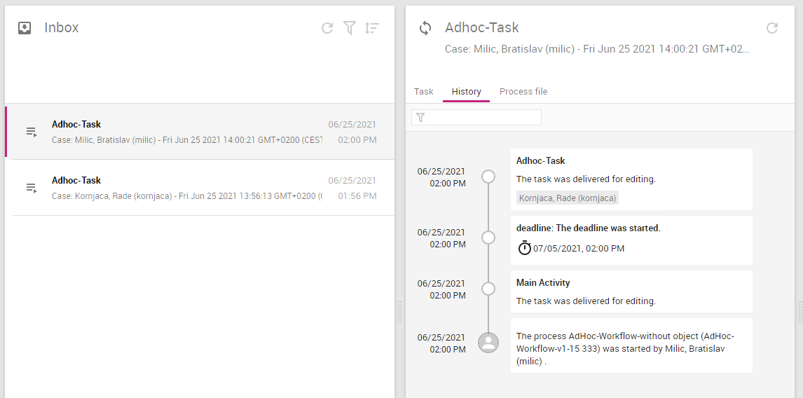Image resolution: width=803 pixels, height=398 pixels.
Task: Click the splitter handle between Inbox and details
Action: click(x=400, y=312)
